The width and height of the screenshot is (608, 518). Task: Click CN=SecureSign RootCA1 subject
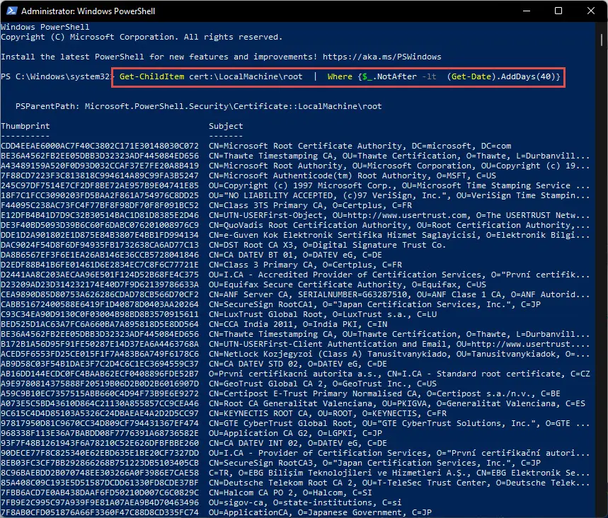[374, 304]
